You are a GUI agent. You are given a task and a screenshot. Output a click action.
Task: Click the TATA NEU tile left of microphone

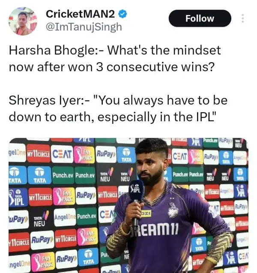pos(126,174)
